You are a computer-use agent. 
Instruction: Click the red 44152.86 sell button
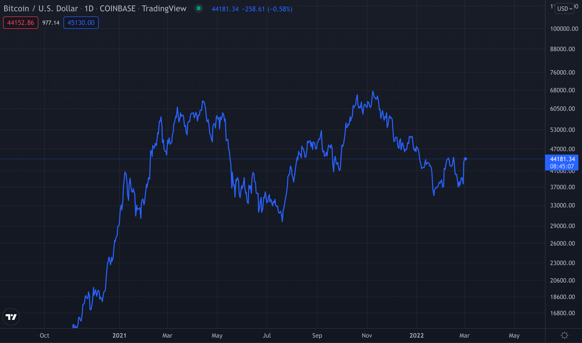(x=21, y=23)
